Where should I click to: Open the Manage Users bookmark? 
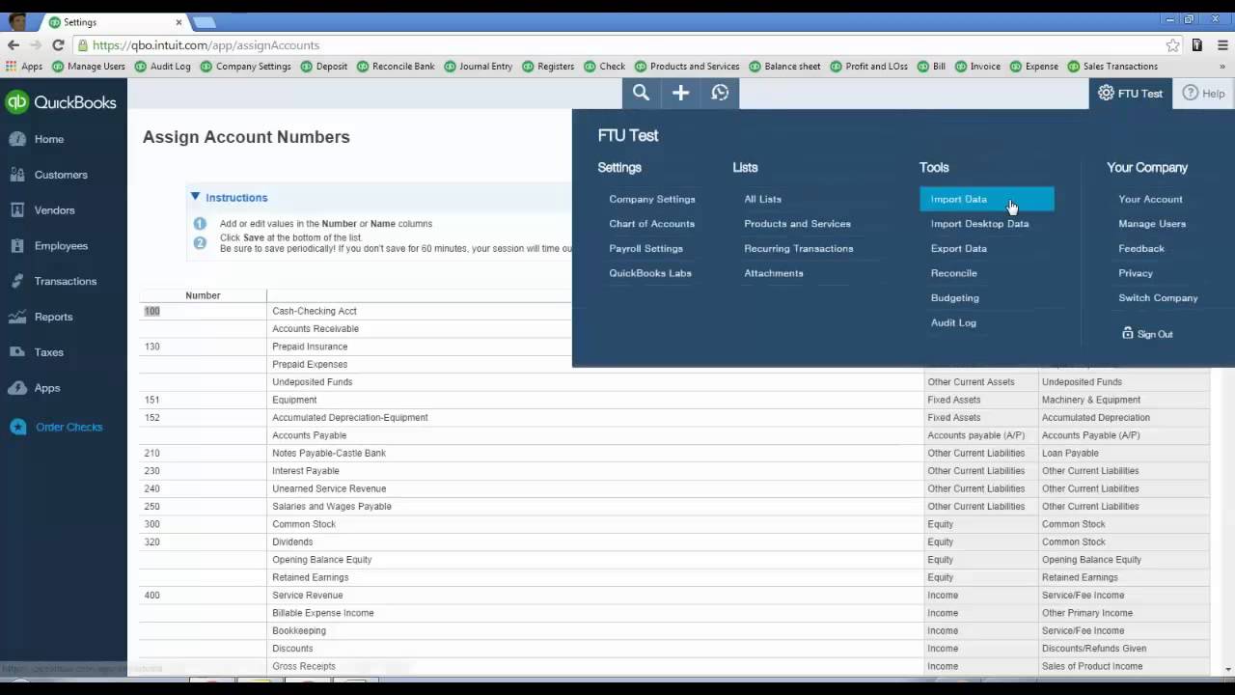[89, 67]
